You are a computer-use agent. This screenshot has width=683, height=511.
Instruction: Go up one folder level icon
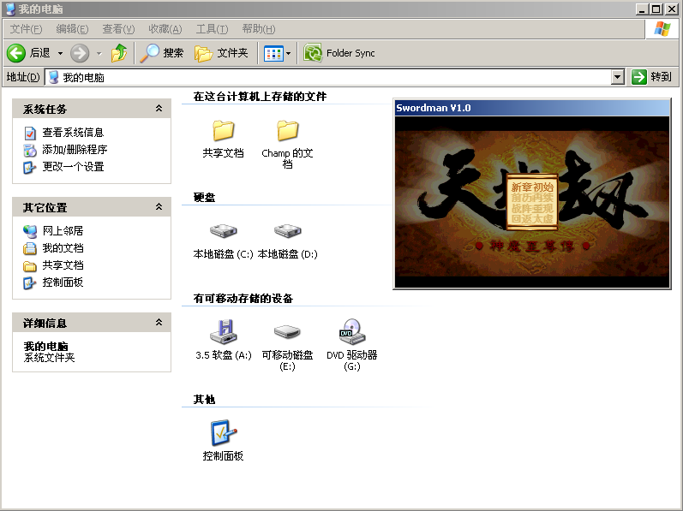(119, 53)
